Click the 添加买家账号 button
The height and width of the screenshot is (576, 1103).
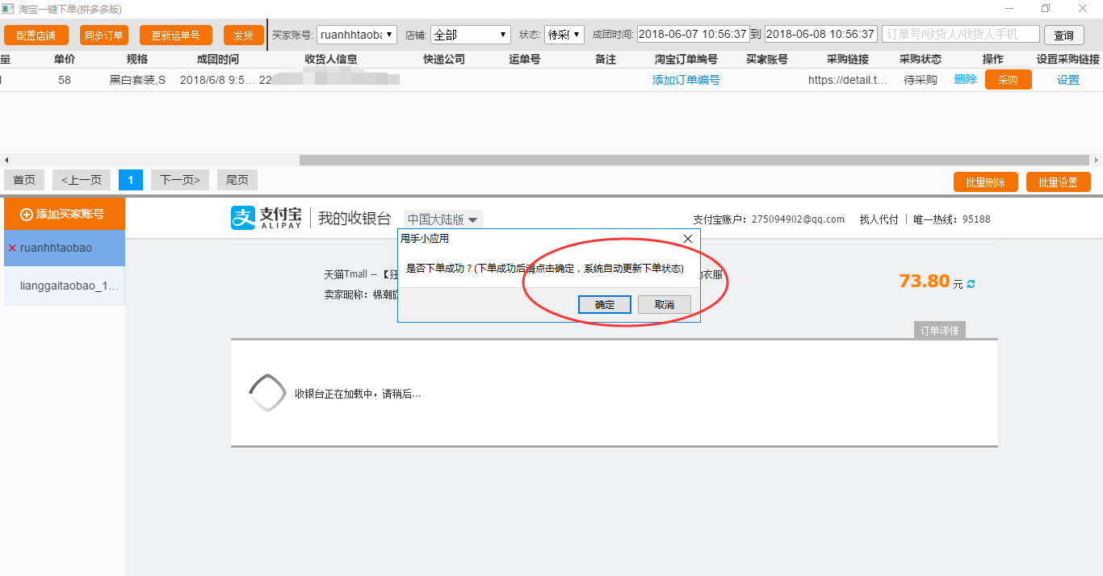(63, 214)
